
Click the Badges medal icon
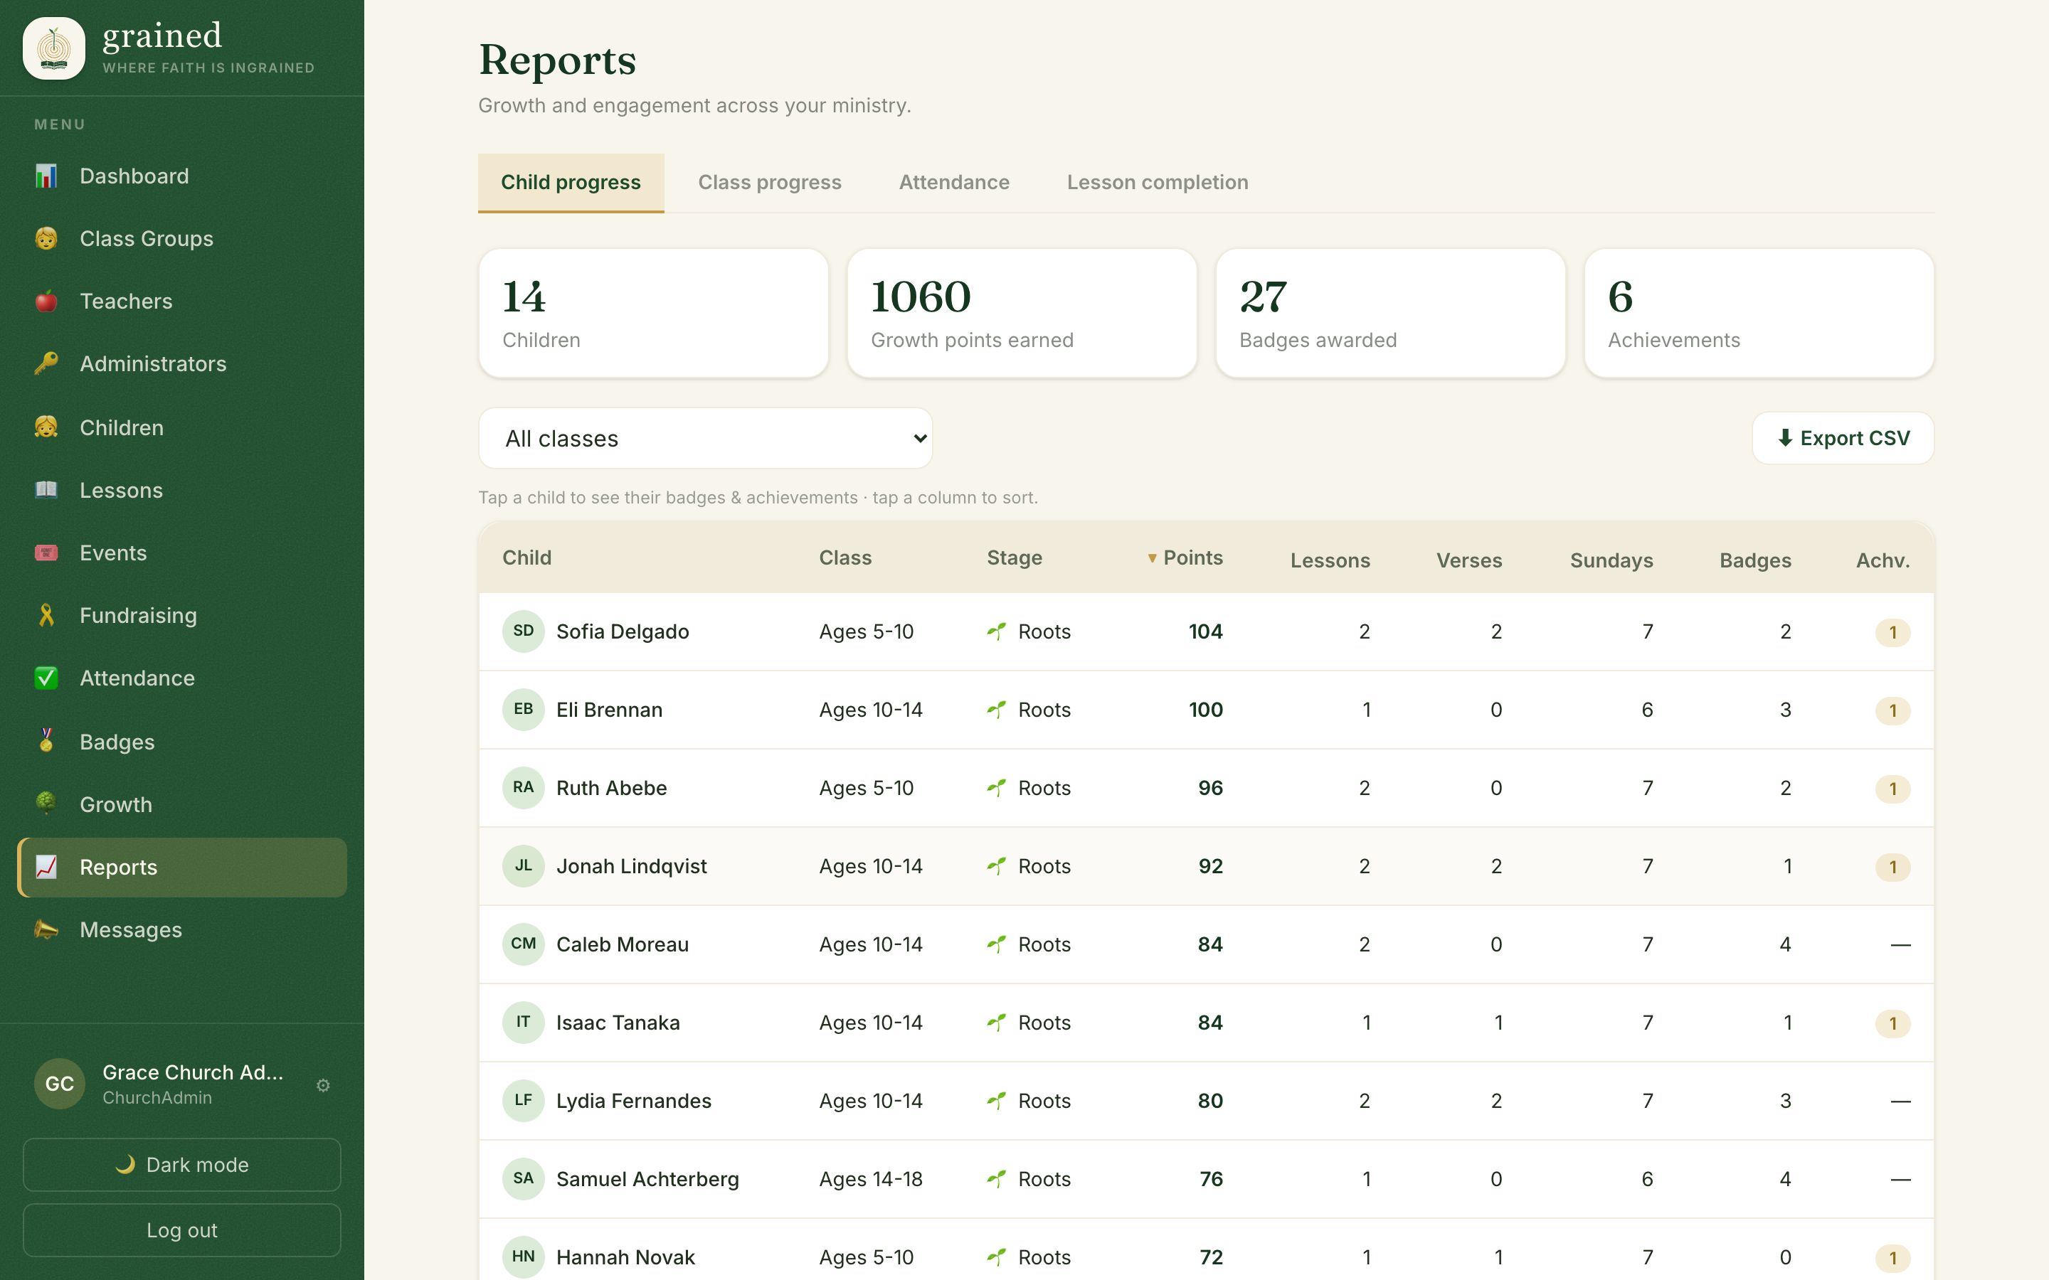[46, 742]
